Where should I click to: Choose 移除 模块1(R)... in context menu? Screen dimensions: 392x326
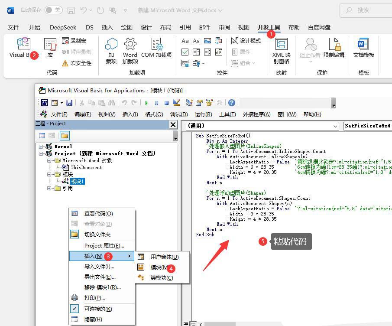pyautogui.click(x=102, y=287)
